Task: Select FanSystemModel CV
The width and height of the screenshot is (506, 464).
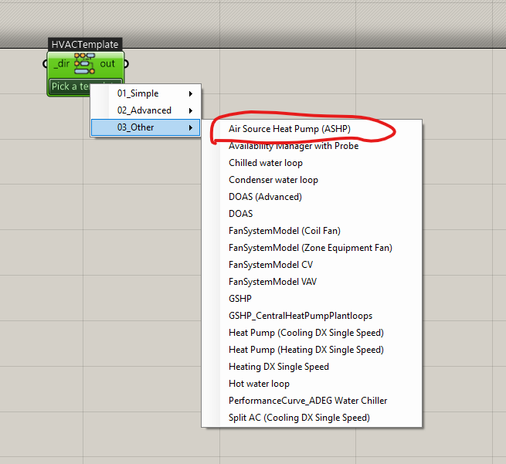Action: 270,265
